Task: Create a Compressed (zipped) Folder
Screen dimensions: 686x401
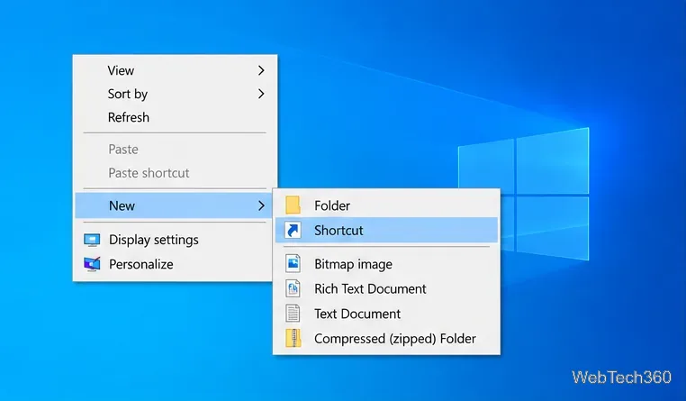Action: (x=387, y=339)
